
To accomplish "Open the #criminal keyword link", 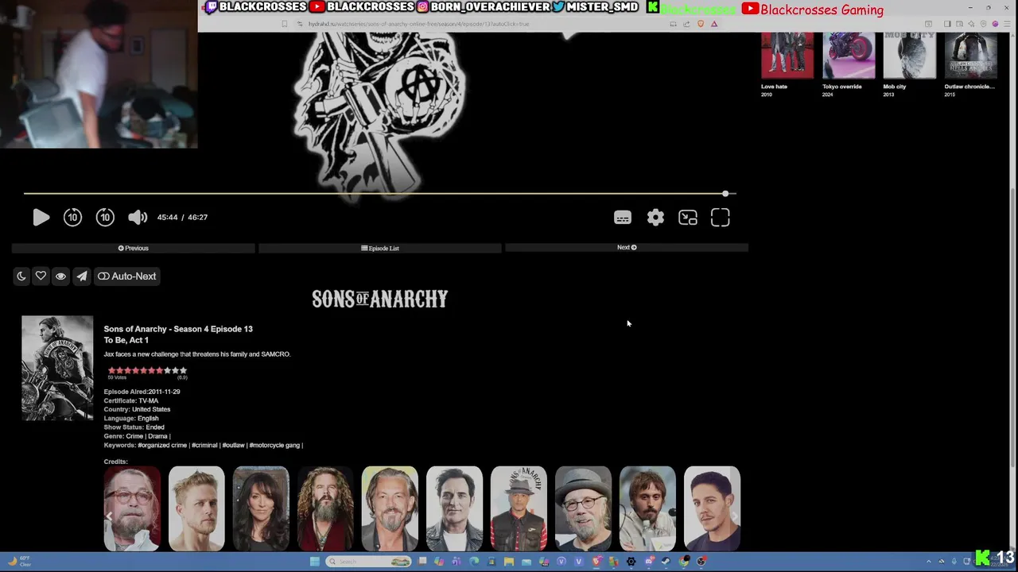I will (x=204, y=445).
